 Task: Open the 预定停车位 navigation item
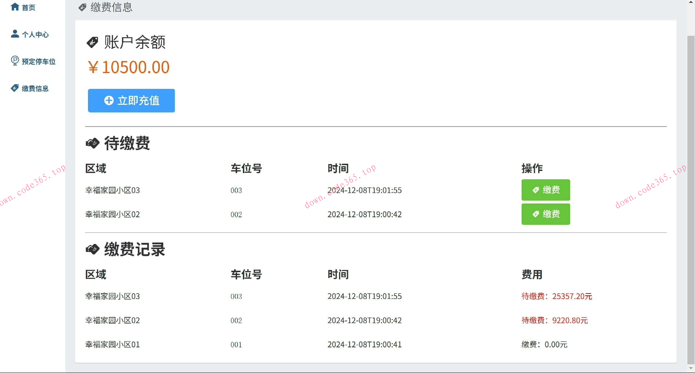[38, 61]
